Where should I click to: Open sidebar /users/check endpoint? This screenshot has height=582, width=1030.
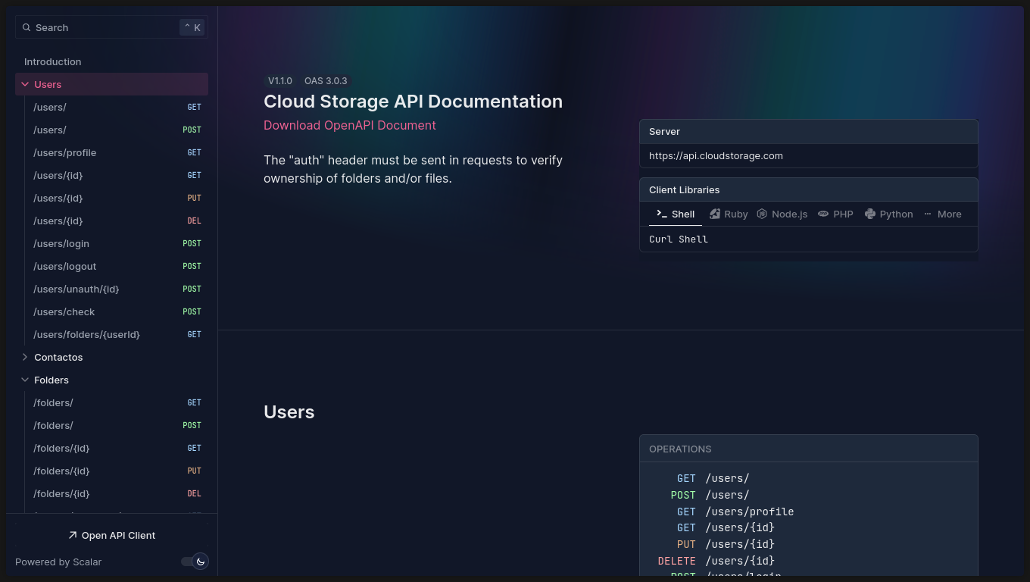pos(117,311)
